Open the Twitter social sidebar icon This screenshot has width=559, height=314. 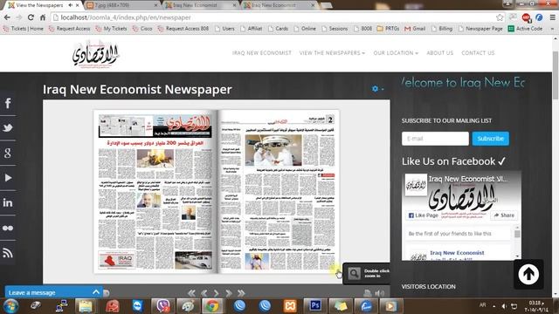pos(8,128)
